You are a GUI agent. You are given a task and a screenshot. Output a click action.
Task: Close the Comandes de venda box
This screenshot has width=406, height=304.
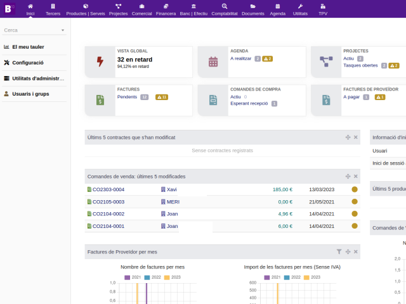(x=356, y=176)
